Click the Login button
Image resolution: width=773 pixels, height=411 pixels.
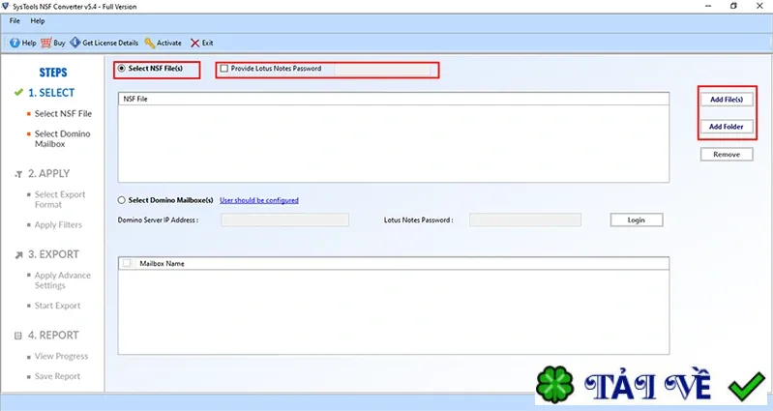click(637, 220)
